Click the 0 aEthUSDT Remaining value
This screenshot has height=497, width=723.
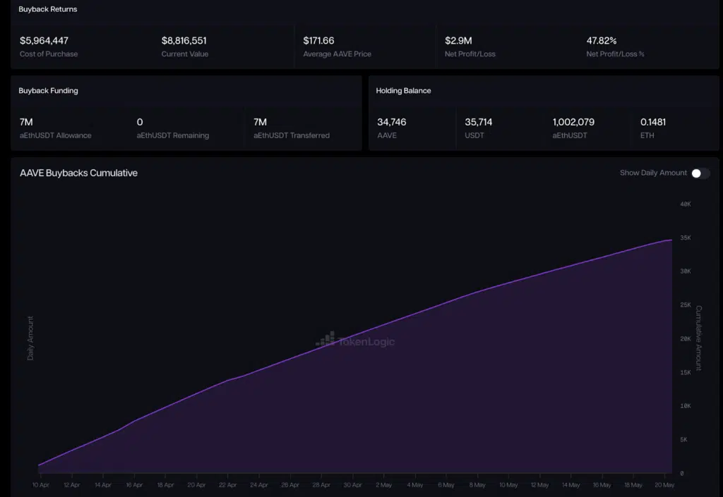pyautogui.click(x=140, y=123)
